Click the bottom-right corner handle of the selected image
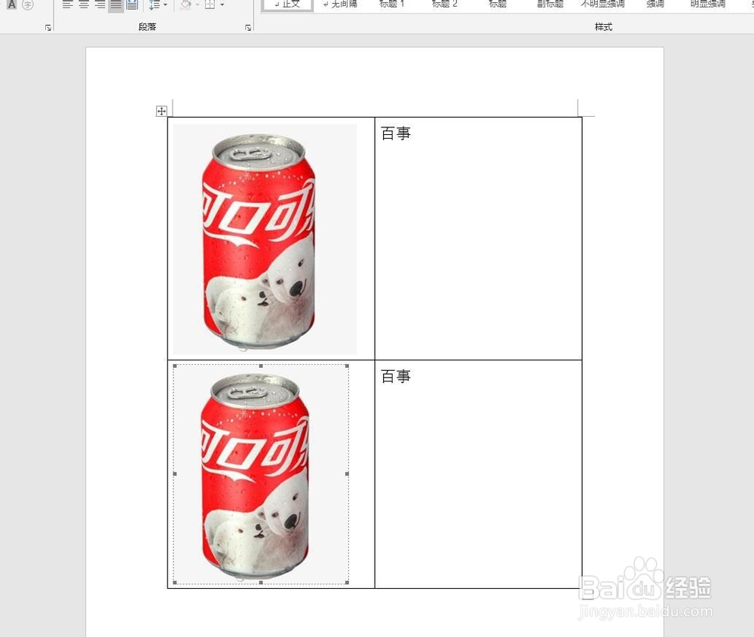This screenshot has height=637, width=754. [347, 583]
